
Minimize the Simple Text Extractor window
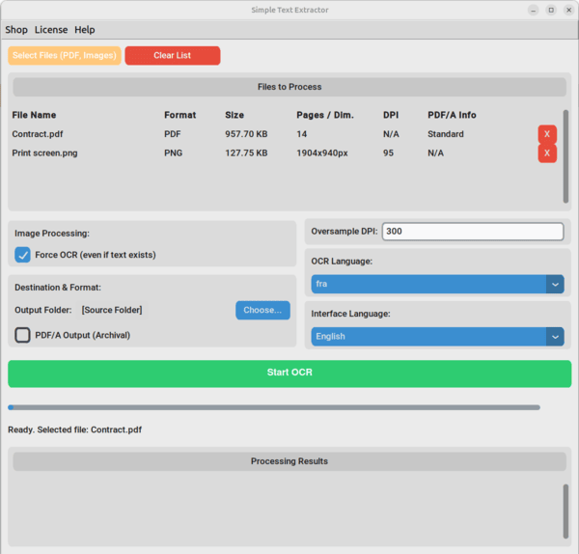coord(533,10)
